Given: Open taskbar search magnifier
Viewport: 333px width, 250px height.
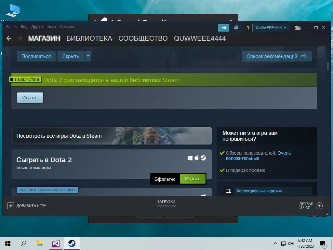Looking at the screenshot, I should [x=23, y=243].
